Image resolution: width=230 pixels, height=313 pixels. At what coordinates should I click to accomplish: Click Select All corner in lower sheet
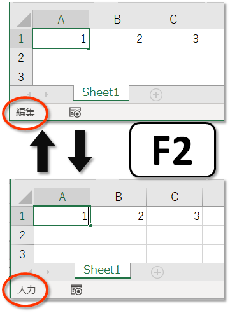(22, 197)
